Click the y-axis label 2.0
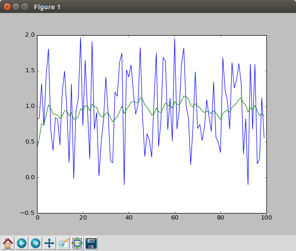296x251 pixels. point(30,35)
